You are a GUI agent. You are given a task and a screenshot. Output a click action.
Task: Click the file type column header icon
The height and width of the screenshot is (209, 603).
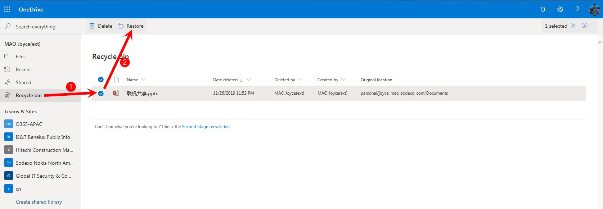pos(116,79)
